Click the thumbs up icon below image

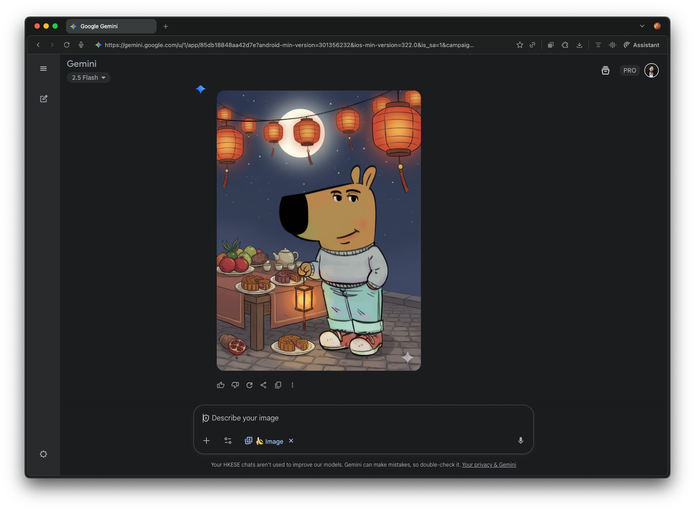[221, 385]
